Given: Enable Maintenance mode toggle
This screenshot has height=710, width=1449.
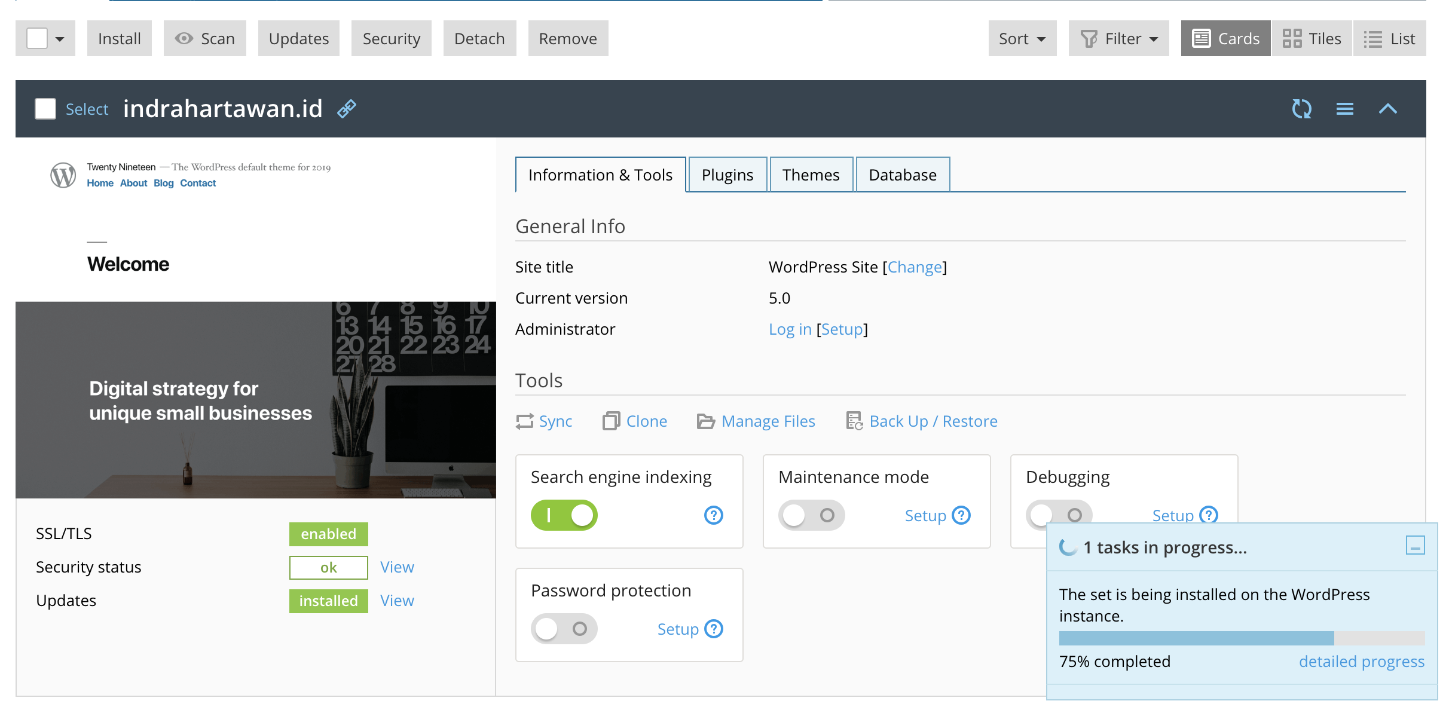Looking at the screenshot, I should [812, 515].
